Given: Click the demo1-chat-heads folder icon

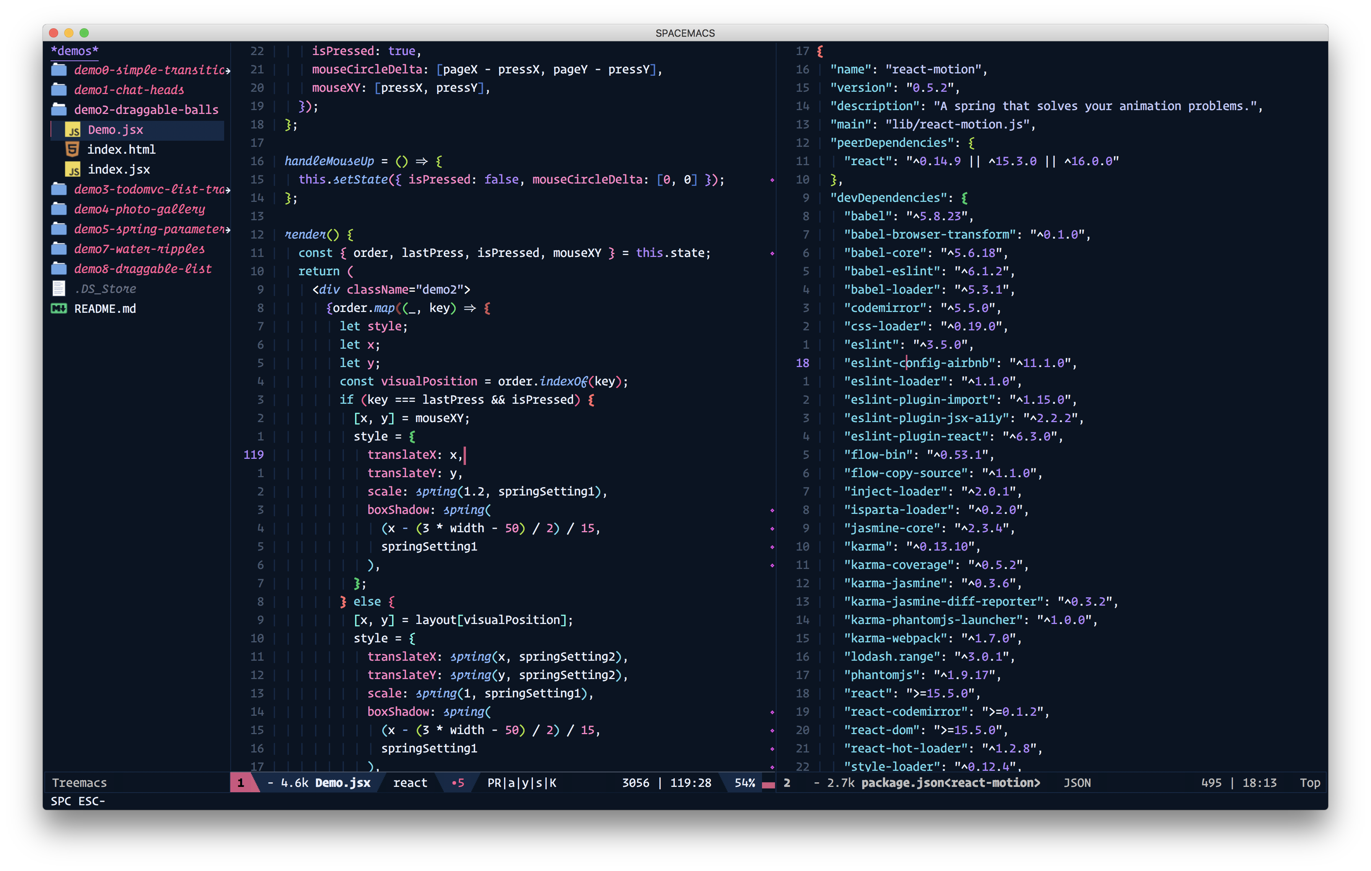Looking at the screenshot, I should tap(59, 90).
